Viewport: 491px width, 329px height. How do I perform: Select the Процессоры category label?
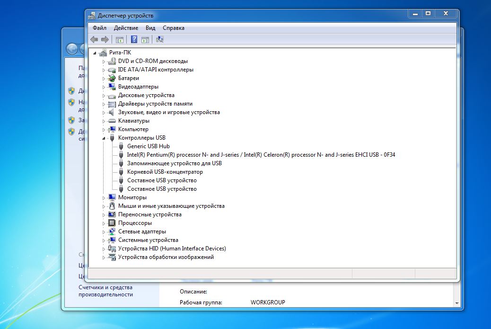pyautogui.click(x=135, y=223)
